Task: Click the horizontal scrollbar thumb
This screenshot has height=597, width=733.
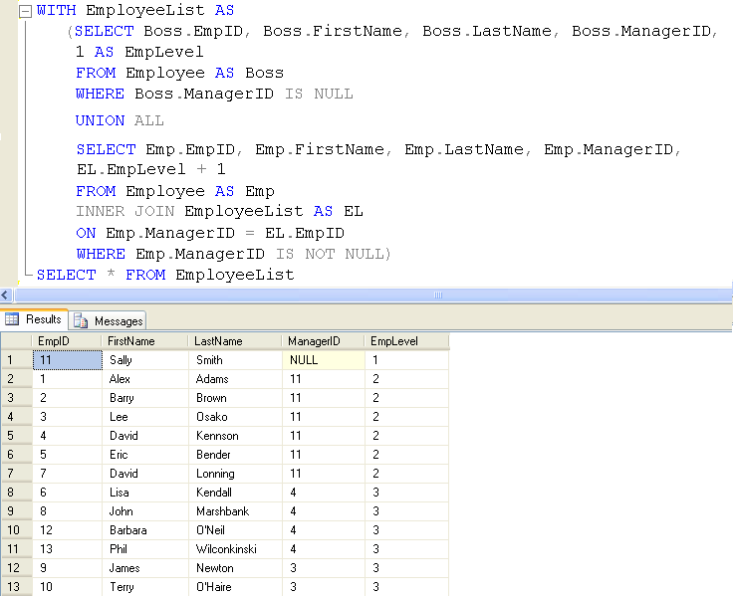Action: pos(374,295)
